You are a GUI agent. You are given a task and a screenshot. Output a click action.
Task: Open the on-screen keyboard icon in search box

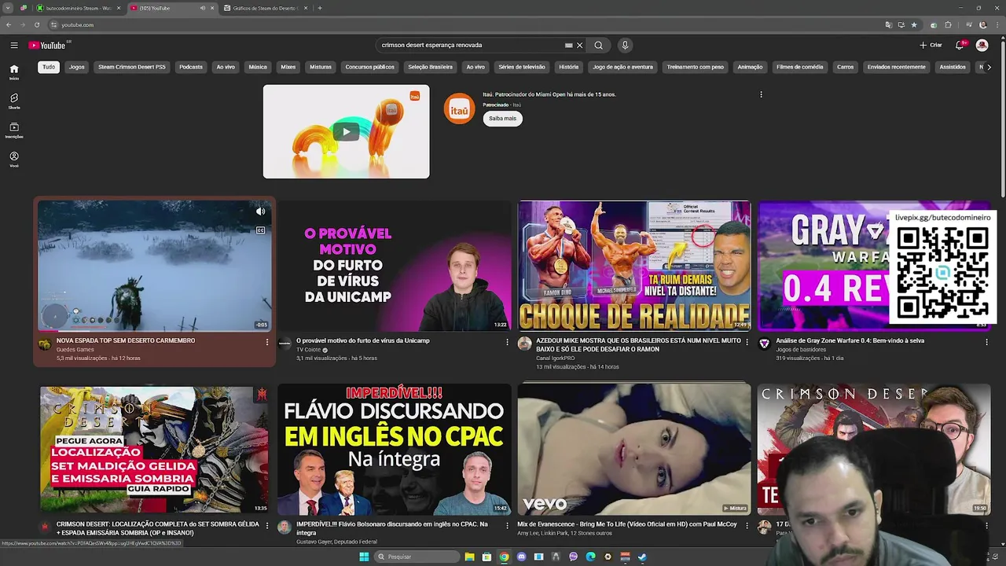pyautogui.click(x=568, y=45)
